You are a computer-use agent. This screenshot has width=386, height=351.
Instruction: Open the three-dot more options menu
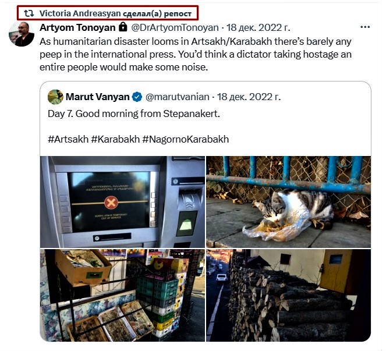click(365, 27)
